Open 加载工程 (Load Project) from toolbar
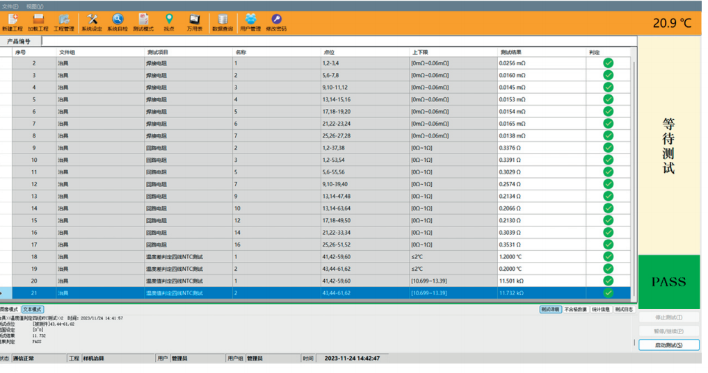708x373 pixels. [x=38, y=22]
